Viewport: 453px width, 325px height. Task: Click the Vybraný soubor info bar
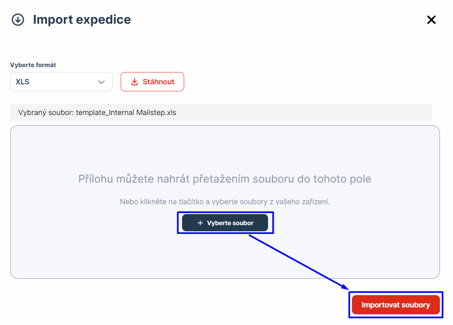click(x=286, y=112)
